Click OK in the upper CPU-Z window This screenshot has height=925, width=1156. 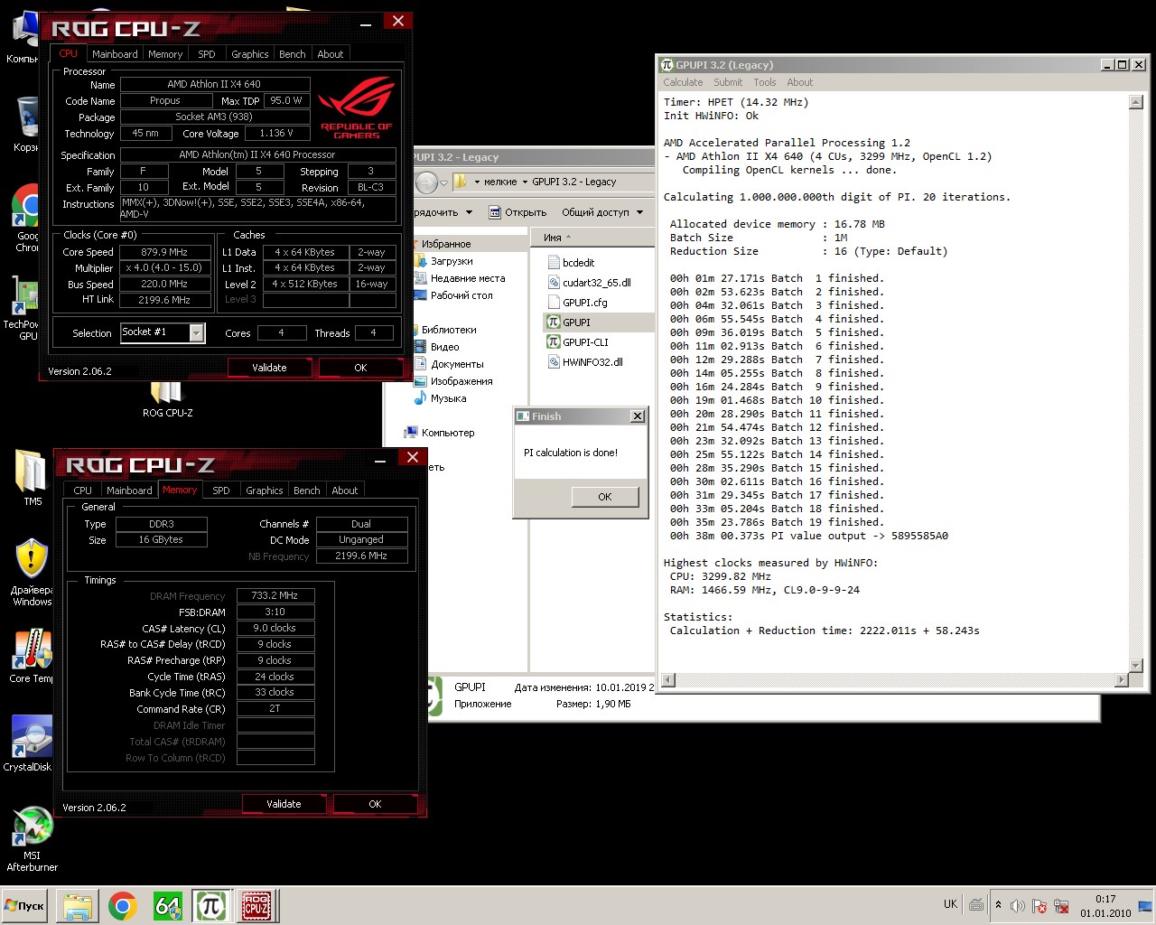coord(360,368)
